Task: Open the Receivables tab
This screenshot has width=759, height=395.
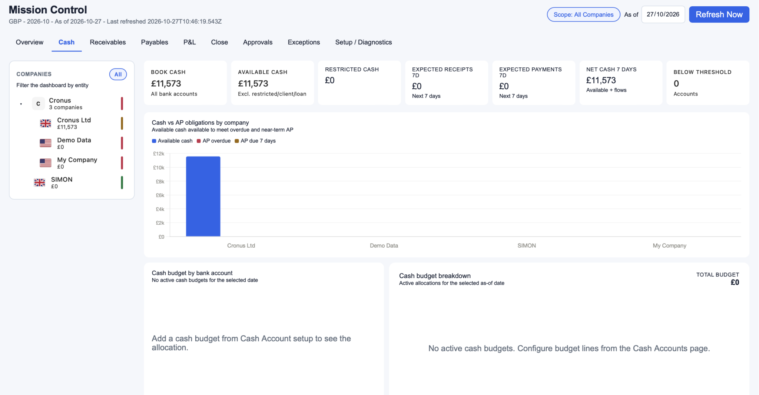Action: pos(108,42)
